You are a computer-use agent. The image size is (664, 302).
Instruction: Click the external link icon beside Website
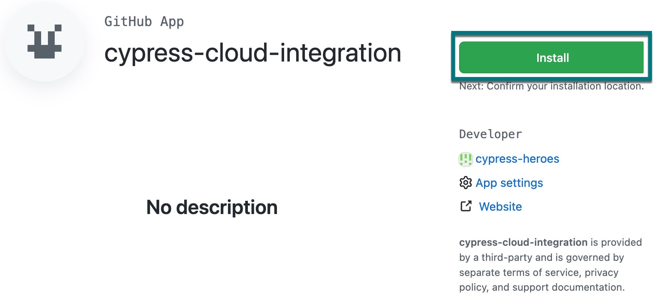click(x=466, y=206)
